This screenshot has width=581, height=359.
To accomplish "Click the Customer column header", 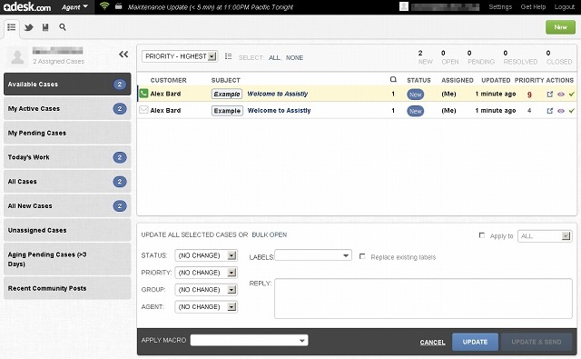I will [x=168, y=80].
